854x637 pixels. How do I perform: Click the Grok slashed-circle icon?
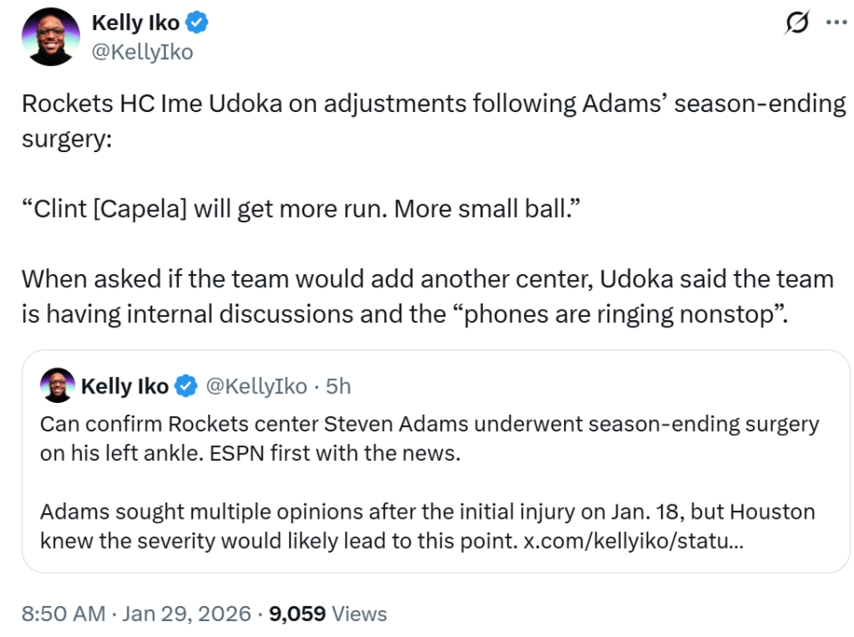click(797, 24)
